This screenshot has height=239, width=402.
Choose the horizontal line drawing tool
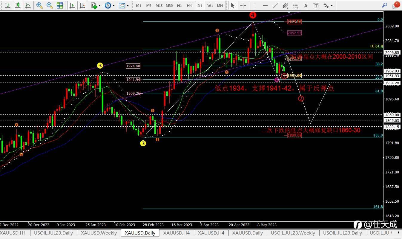pyautogui.click(x=265, y=5)
